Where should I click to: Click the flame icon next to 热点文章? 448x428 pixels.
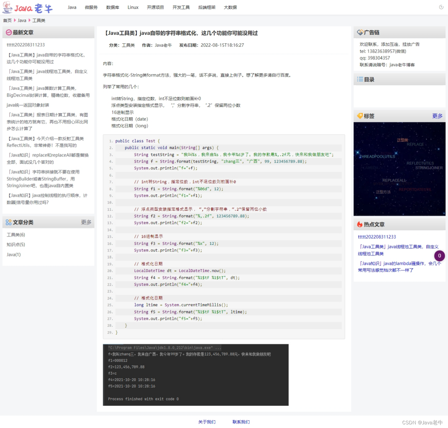(360, 224)
